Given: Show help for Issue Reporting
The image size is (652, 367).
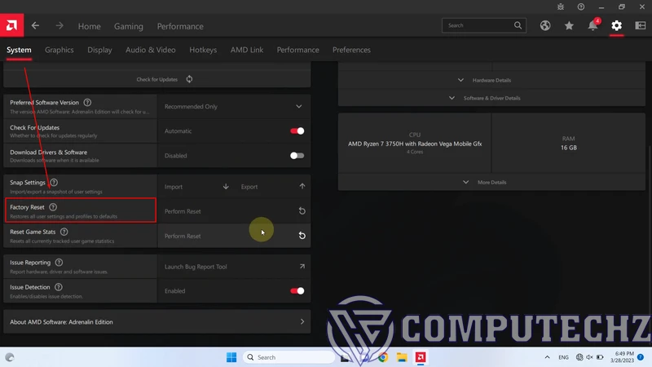Looking at the screenshot, I should pos(59,262).
